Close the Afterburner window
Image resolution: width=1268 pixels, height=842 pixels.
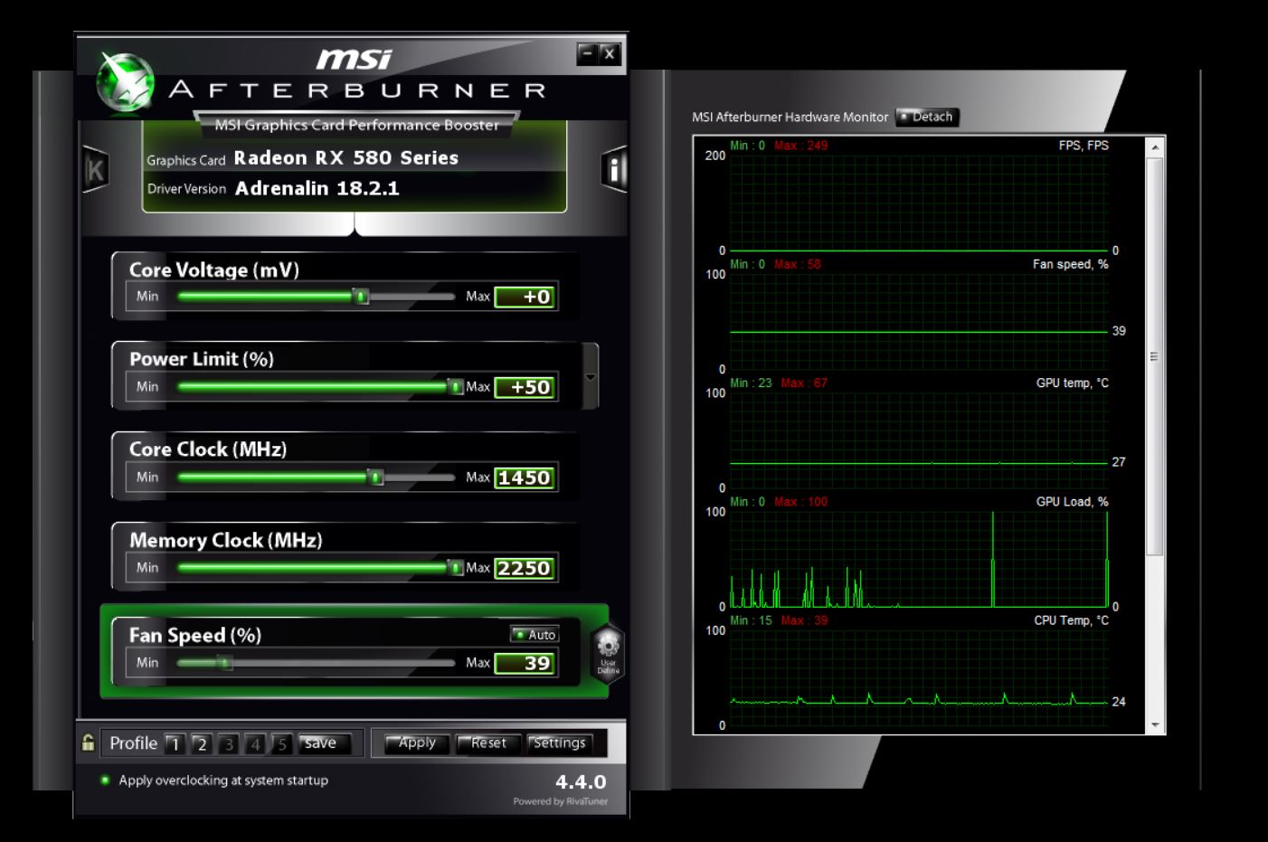pos(610,53)
